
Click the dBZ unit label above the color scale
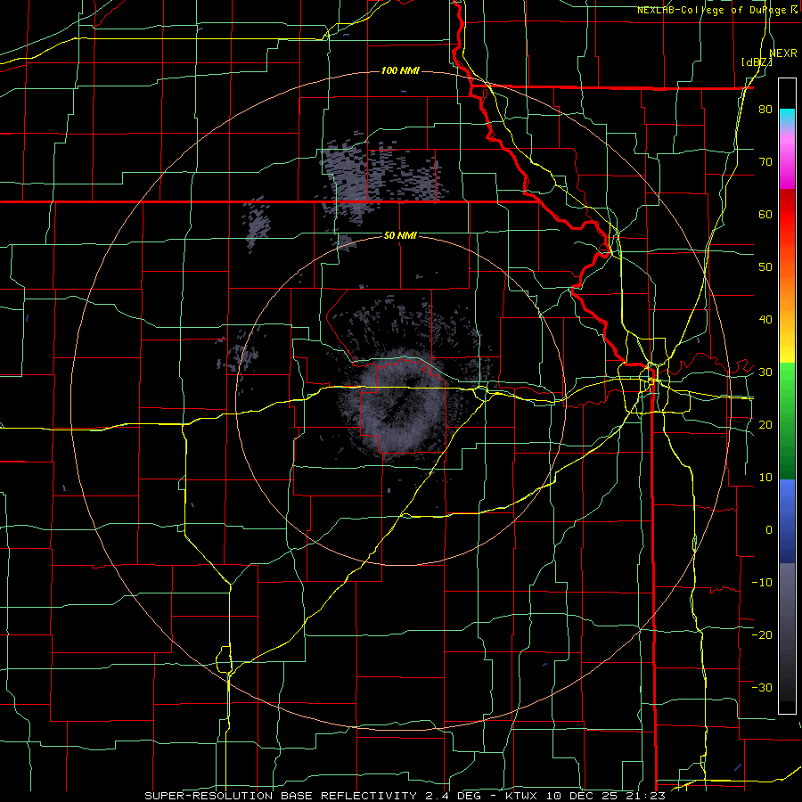click(757, 62)
